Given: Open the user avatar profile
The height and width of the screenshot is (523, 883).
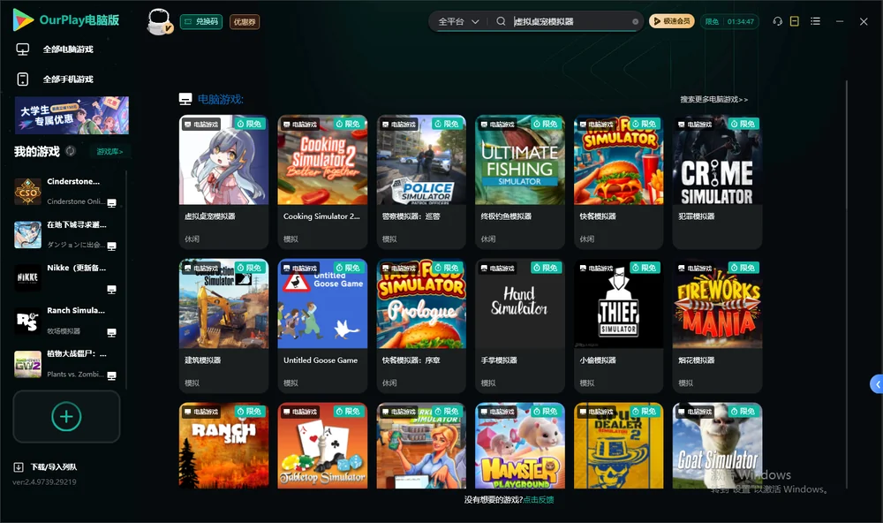Looking at the screenshot, I should pyautogui.click(x=159, y=21).
